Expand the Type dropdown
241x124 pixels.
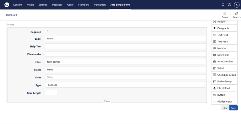pyautogui.click(x=125, y=85)
